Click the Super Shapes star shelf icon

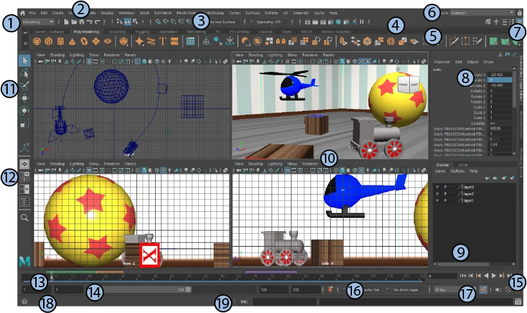(x=139, y=41)
